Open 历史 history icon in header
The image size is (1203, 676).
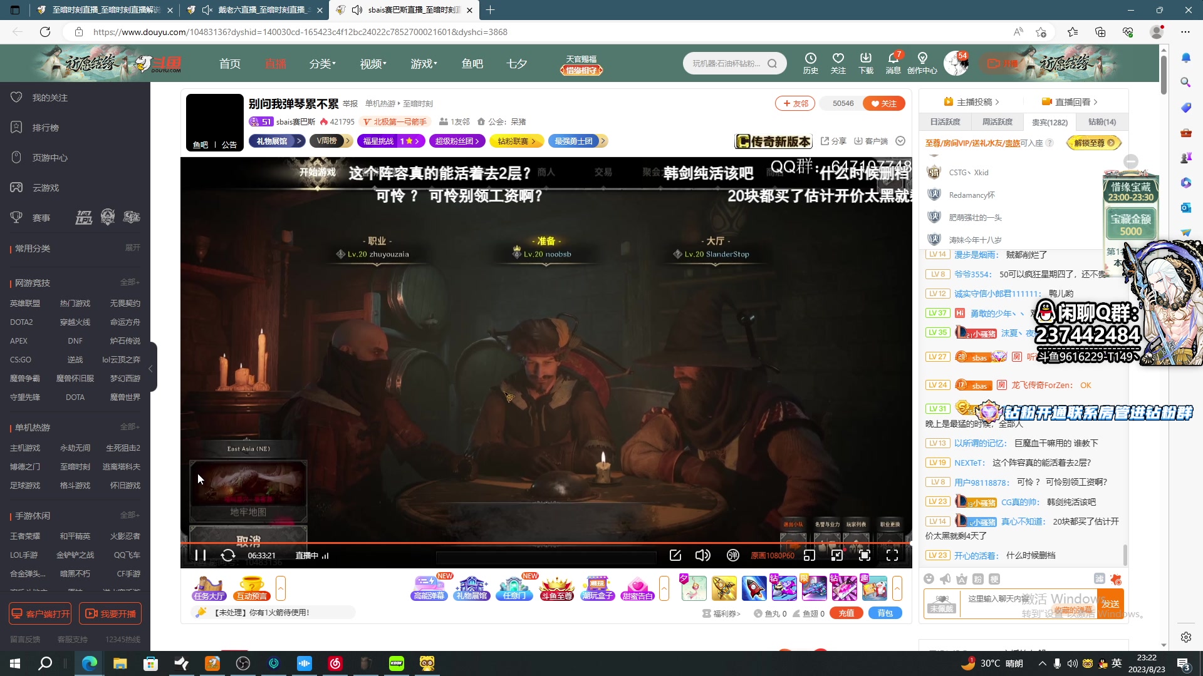pyautogui.click(x=811, y=63)
